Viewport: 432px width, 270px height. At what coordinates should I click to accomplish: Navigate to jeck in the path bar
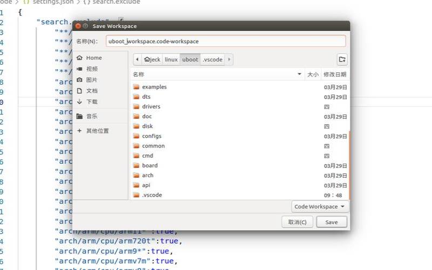pyautogui.click(x=152, y=59)
